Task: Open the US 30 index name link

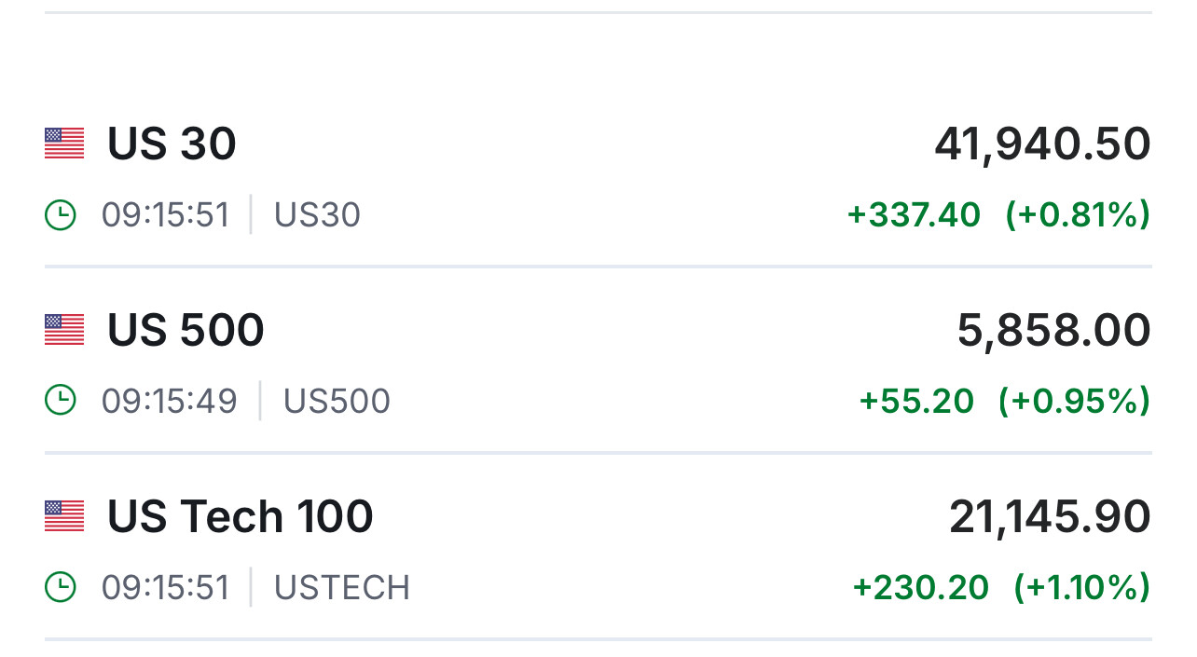Action: pyautogui.click(x=172, y=144)
